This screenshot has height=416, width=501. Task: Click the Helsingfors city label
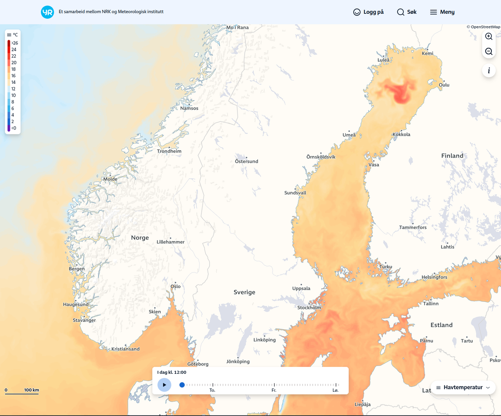click(434, 277)
